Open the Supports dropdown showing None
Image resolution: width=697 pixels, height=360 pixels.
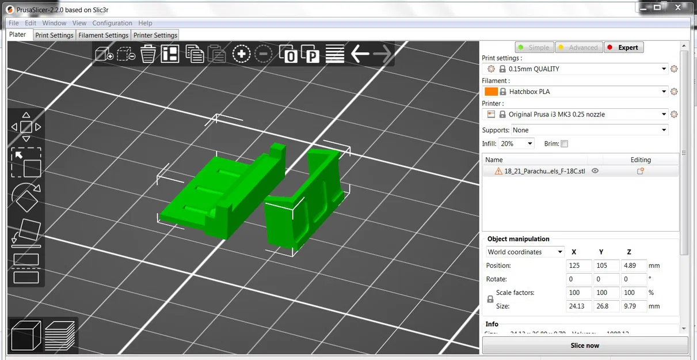click(x=590, y=130)
